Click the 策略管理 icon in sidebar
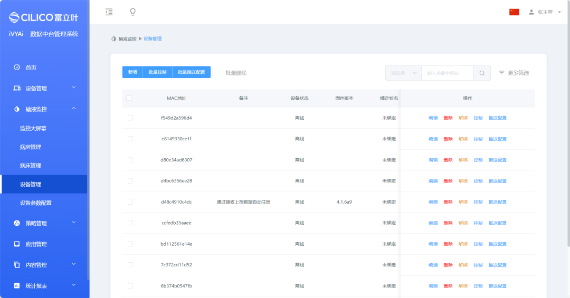 coord(17,223)
